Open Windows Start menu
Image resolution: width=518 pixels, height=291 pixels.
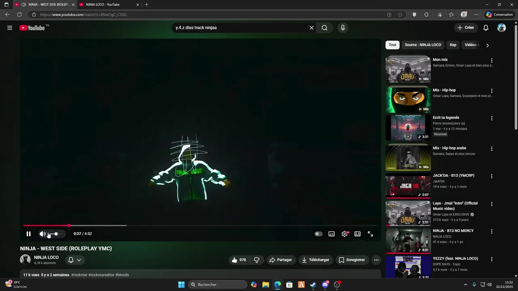point(181,285)
